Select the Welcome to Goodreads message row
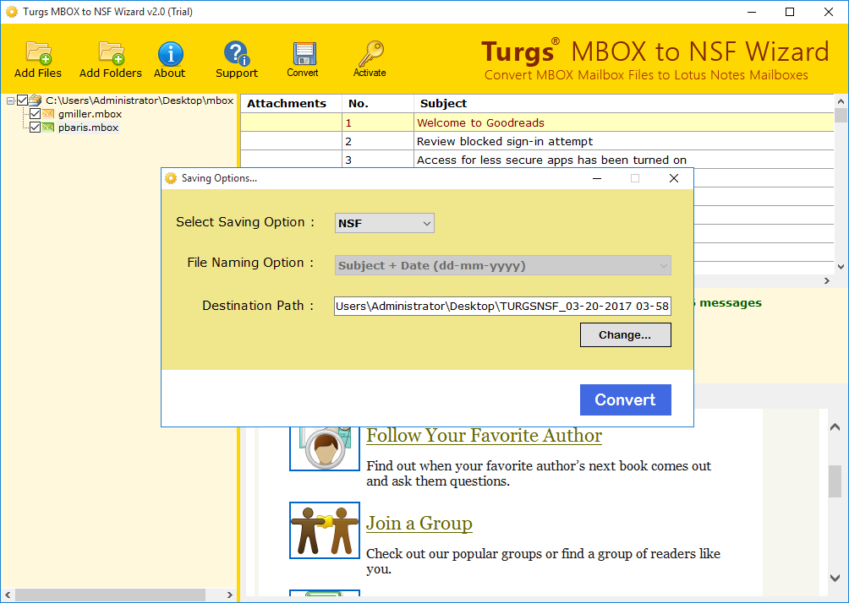The height and width of the screenshot is (603, 849). coord(537,122)
